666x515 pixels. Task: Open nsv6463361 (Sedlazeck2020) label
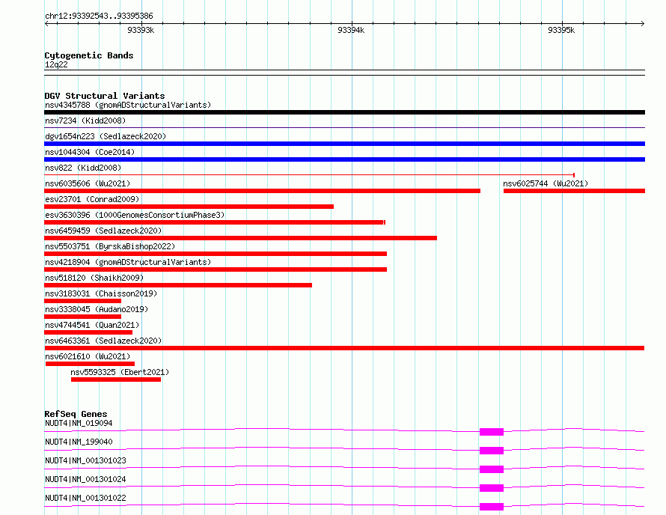(103, 341)
